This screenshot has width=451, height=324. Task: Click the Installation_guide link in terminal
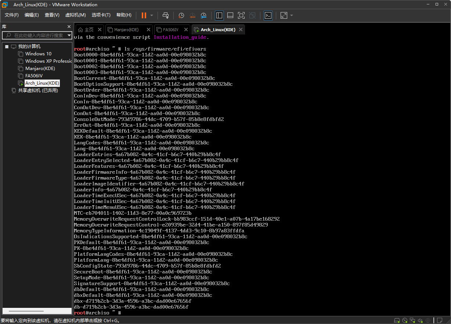tap(180, 37)
